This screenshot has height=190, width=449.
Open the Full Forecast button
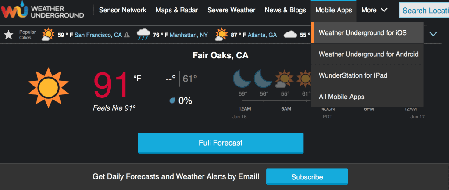click(x=221, y=143)
